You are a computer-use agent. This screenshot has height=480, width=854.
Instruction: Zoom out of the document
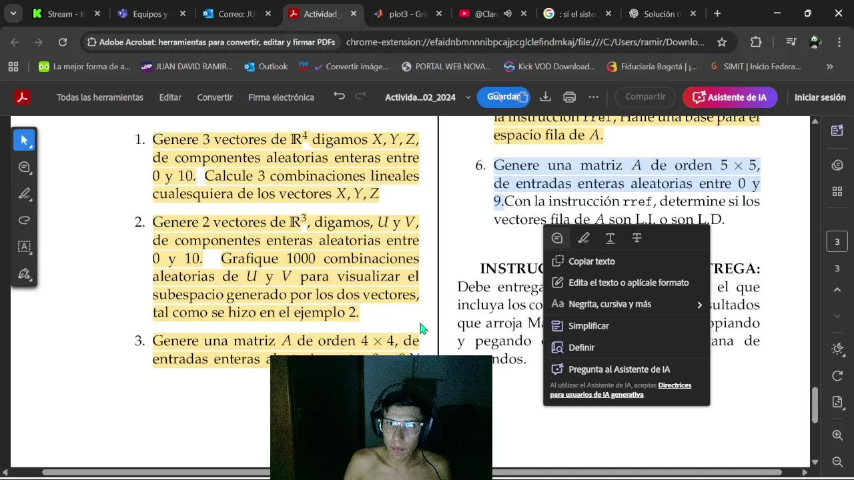837,461
